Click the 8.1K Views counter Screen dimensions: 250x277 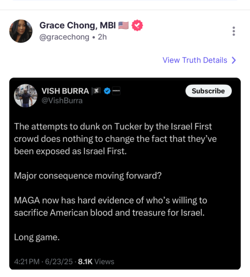coord(96,261)
